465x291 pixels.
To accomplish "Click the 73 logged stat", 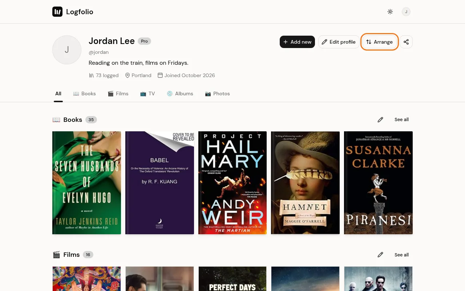I will pos(104,75).
